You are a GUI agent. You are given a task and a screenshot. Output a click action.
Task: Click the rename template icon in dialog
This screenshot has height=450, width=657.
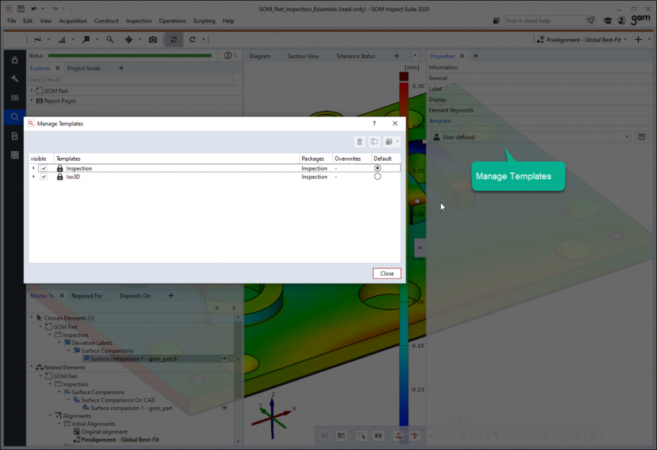tap(374, 141)
